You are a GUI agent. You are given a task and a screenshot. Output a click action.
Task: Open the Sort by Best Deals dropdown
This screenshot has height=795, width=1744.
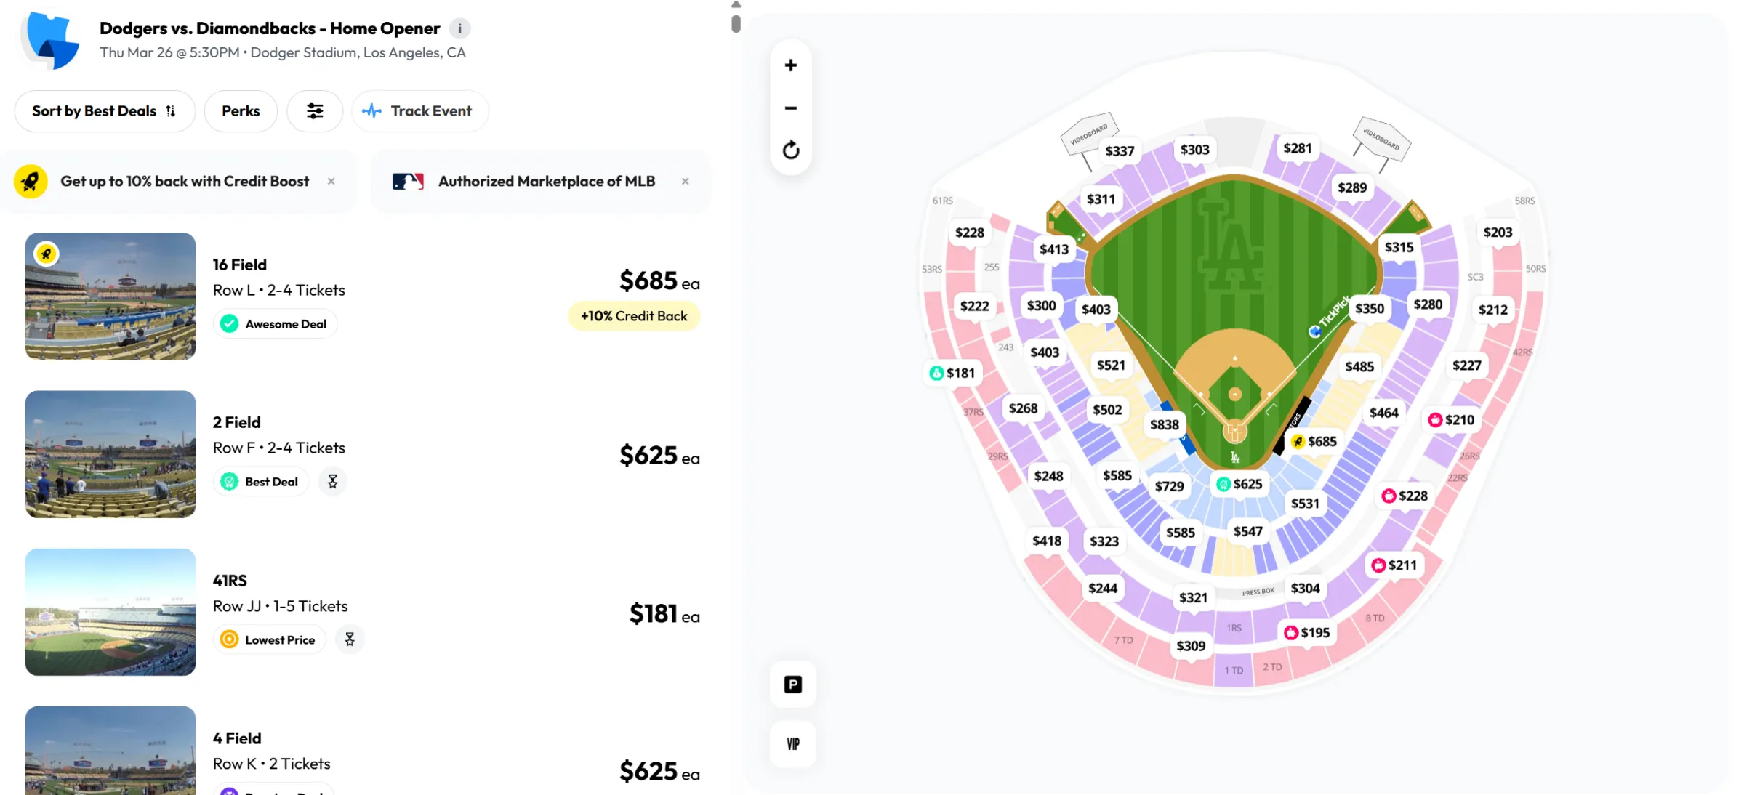click(x=104, y=110)
